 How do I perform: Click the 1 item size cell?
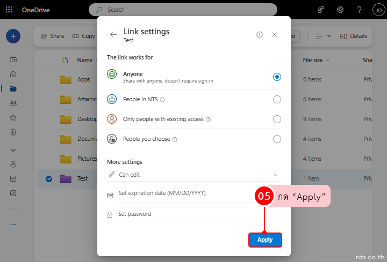click(x=311, y=178)
